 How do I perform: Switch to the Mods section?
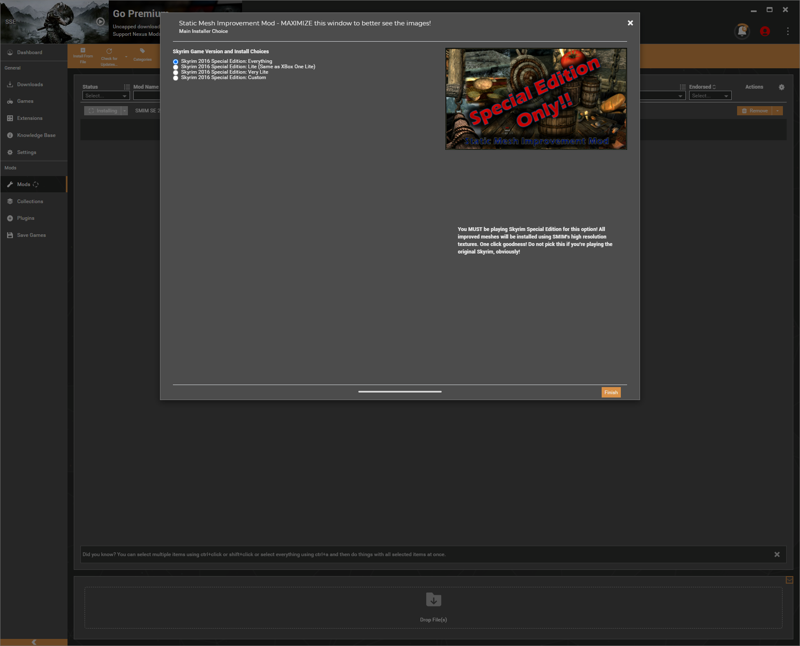(x=24, y=184)
